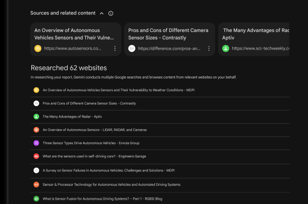Click the purple icon beside Evnoia Group entry
Viewport: 308px width, 204px height.
click(36, 143)
